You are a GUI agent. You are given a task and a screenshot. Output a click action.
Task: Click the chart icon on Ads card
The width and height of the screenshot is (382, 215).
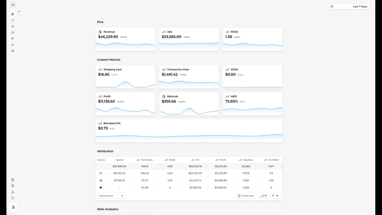(x=163, y=32)
